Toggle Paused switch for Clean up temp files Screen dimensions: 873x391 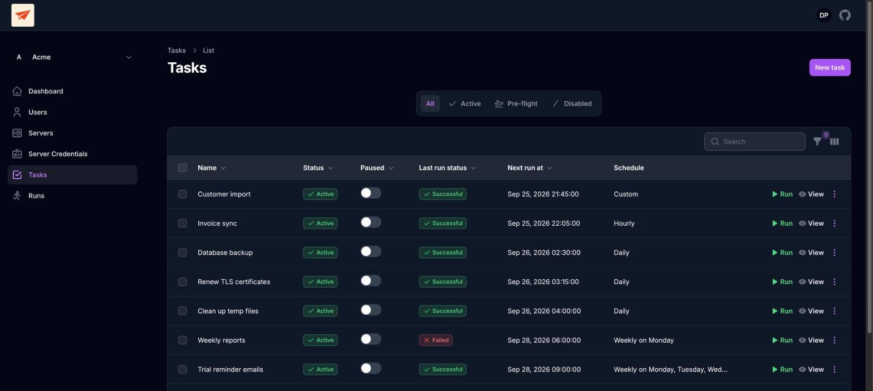(371, 310)
